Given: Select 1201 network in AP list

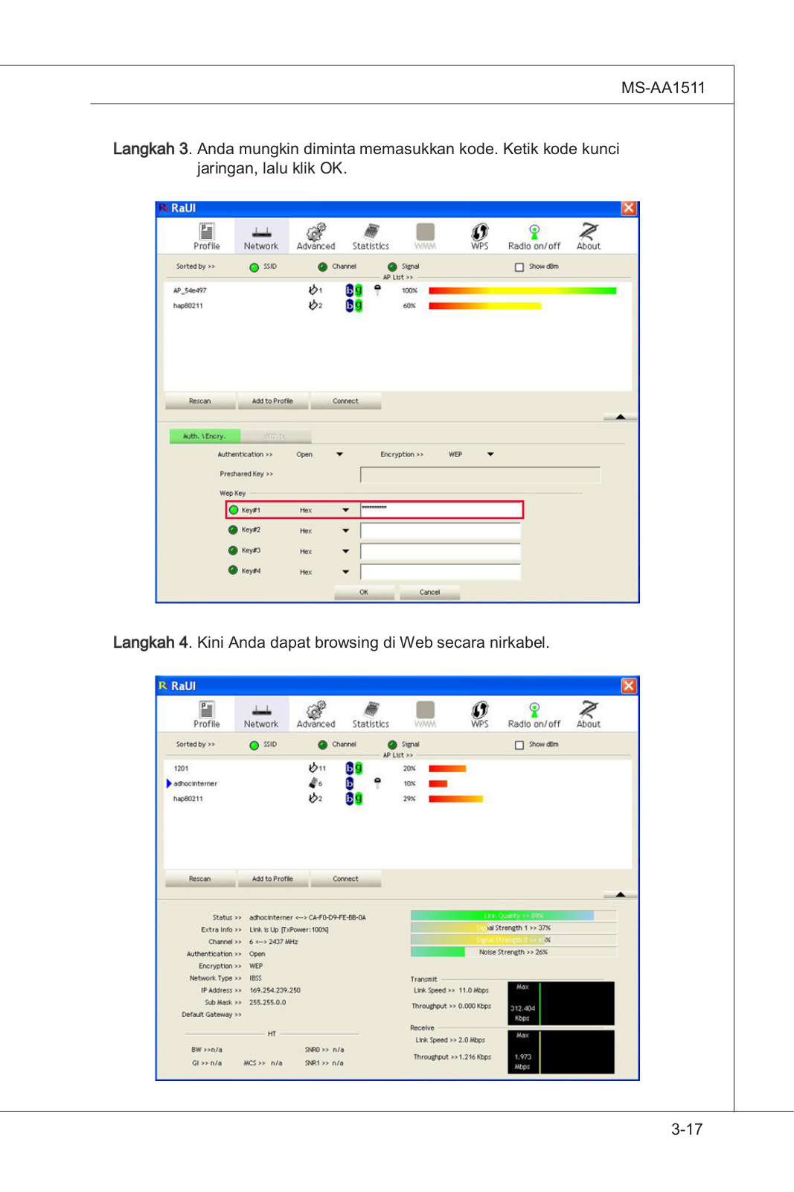Looking at the screenshot, I should click(181, 768).
